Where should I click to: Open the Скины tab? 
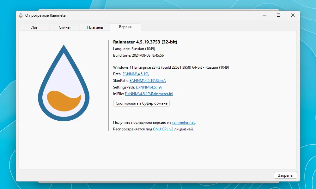tap(64, 27)
